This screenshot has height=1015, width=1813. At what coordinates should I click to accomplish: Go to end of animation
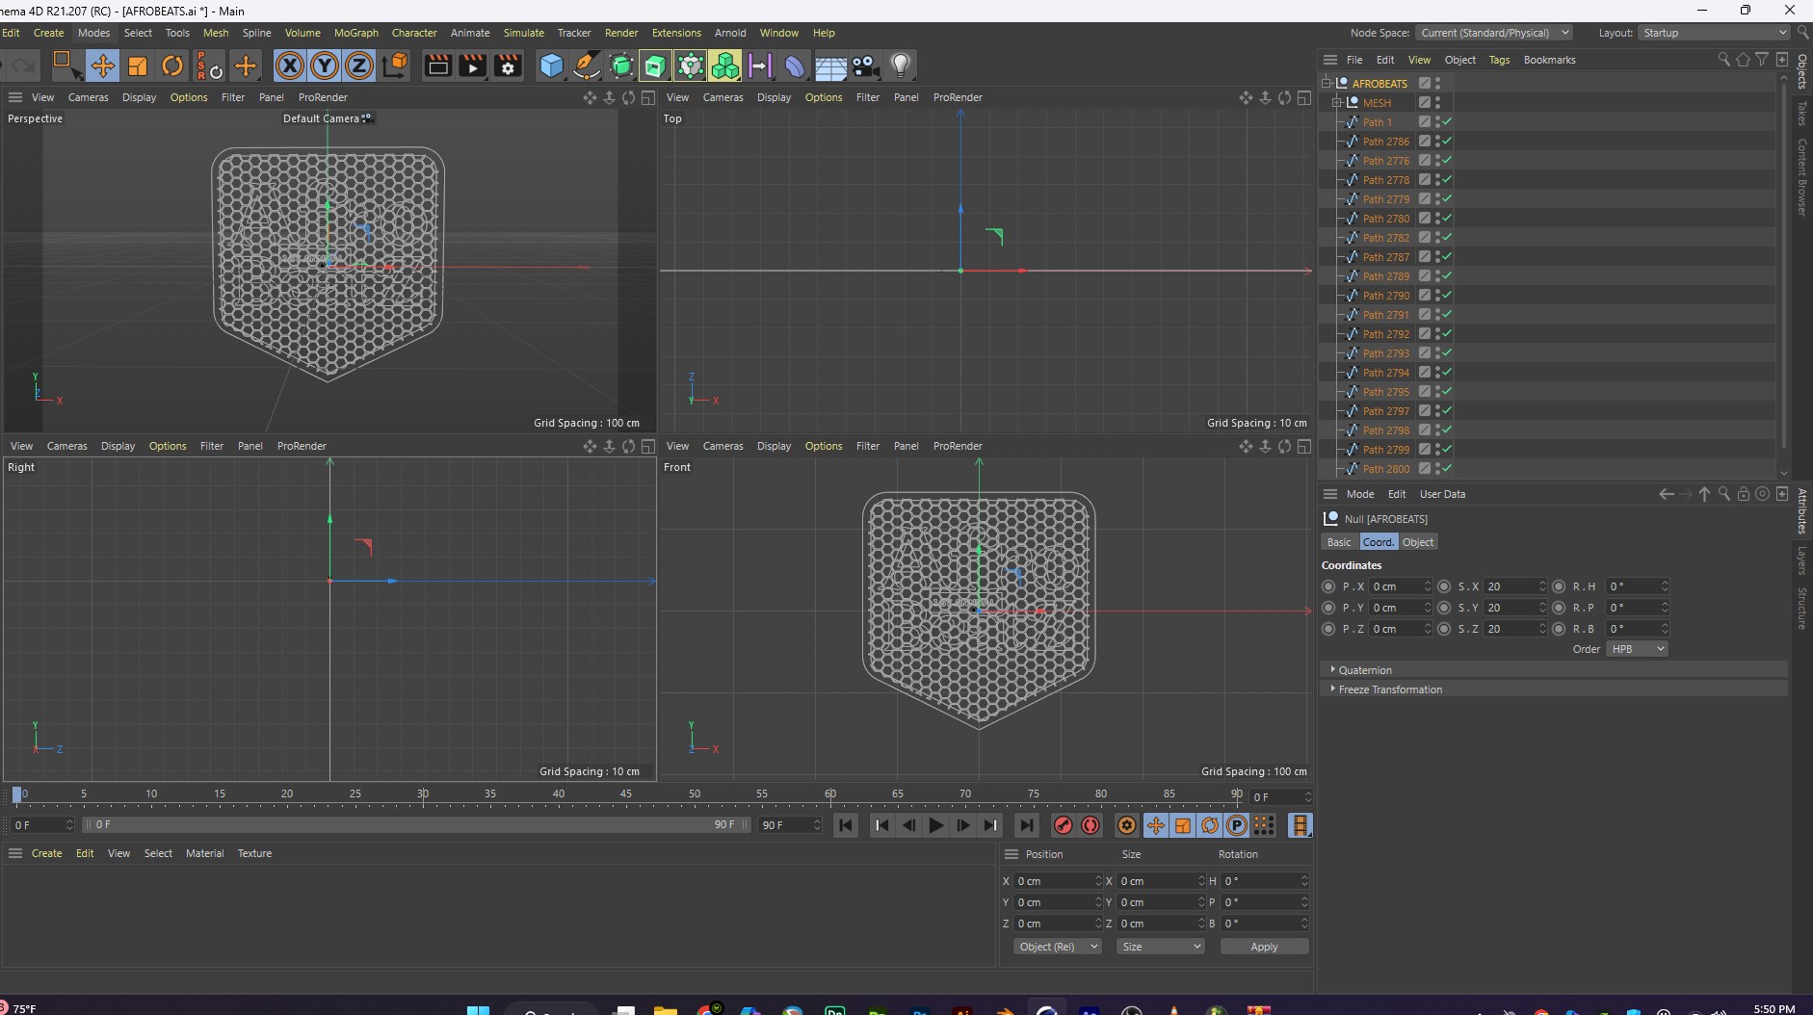point(1027,825)
